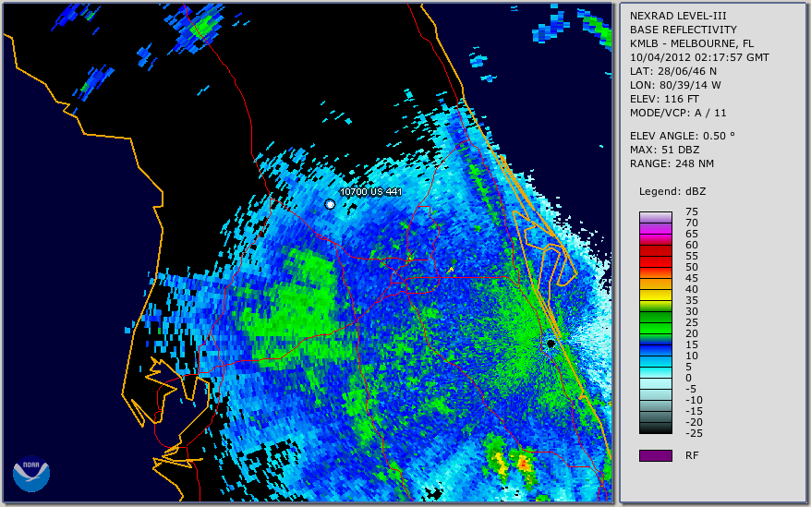
Task: Click the 'KMLB - MELBOURNE, FL' text
Action: click(692, 43)
